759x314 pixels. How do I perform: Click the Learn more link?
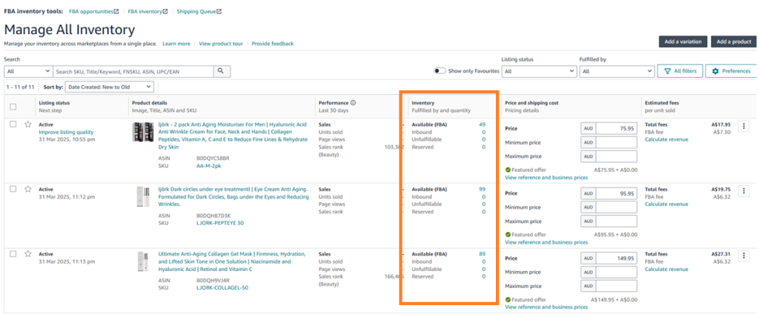pyautogui.click(x=176, y=44)
